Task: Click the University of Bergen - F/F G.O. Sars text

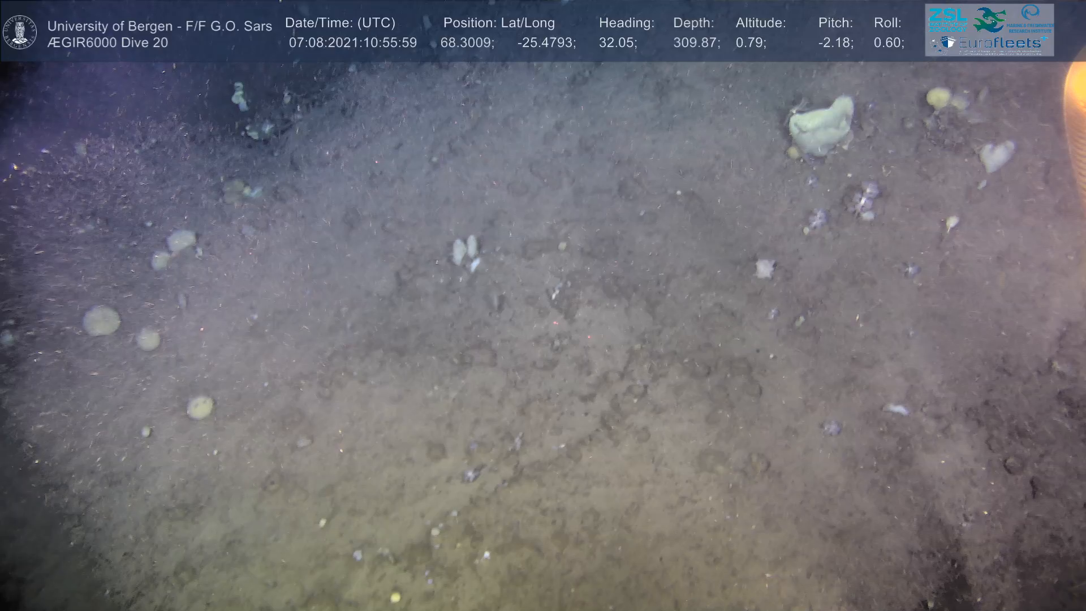Action: 160,26
